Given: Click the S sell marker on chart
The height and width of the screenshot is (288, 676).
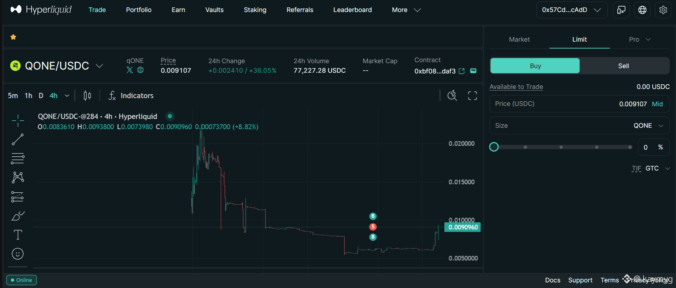Looking at the screenshot, I should [x=373, y=227].
